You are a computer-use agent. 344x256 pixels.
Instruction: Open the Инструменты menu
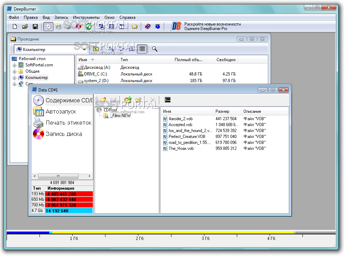click(86, 17)
